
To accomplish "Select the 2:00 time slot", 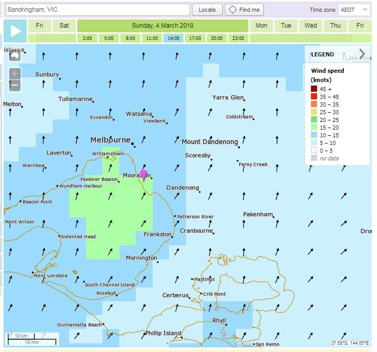I will 87,38.
